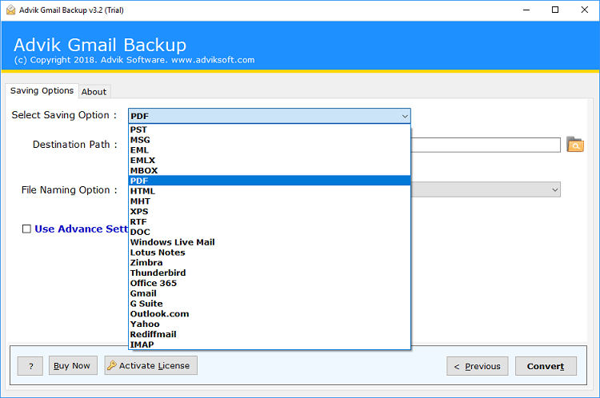Choose IMAP at the bottom of list
600x398 pixels.
click(x=270, y=344)
